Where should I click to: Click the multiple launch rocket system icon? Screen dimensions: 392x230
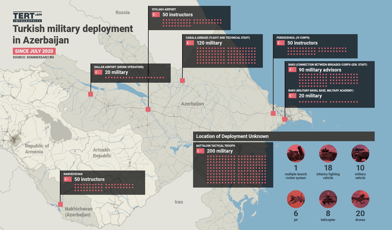pos(296,154)
